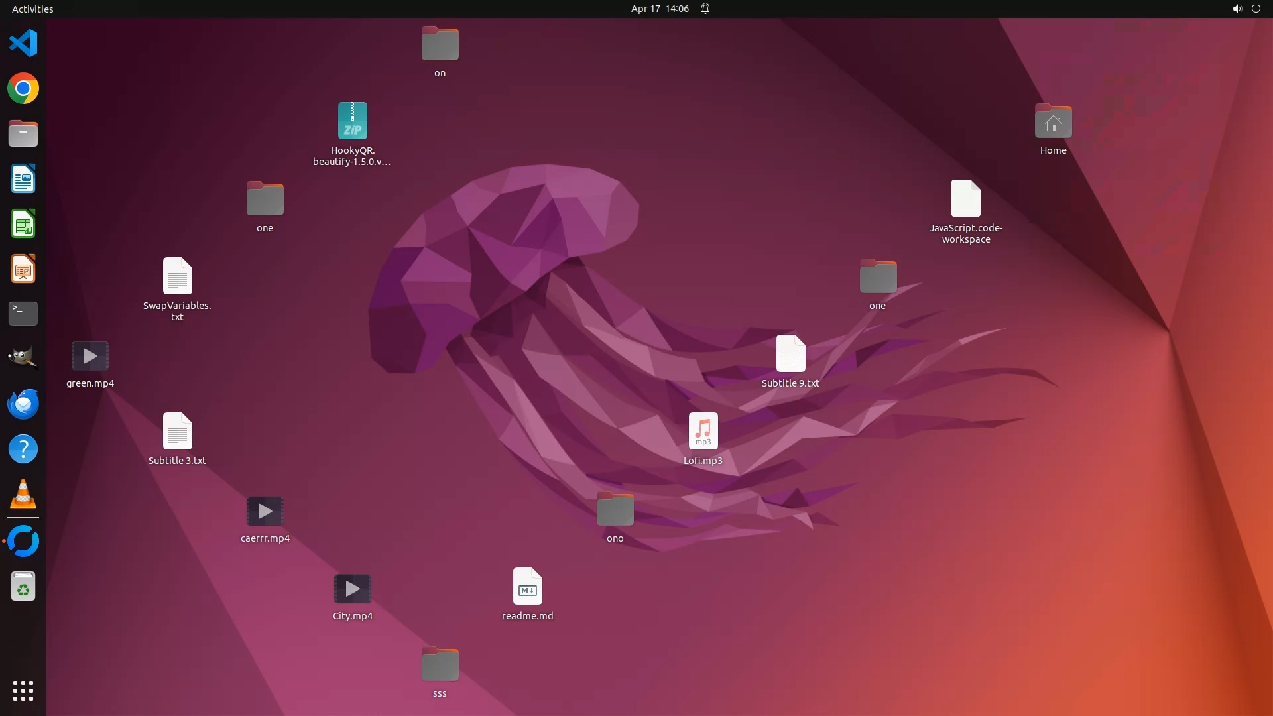Open Visual Studio Code from dock
Viewport: 1273px width, 716px height.
(x=23, y=44)
